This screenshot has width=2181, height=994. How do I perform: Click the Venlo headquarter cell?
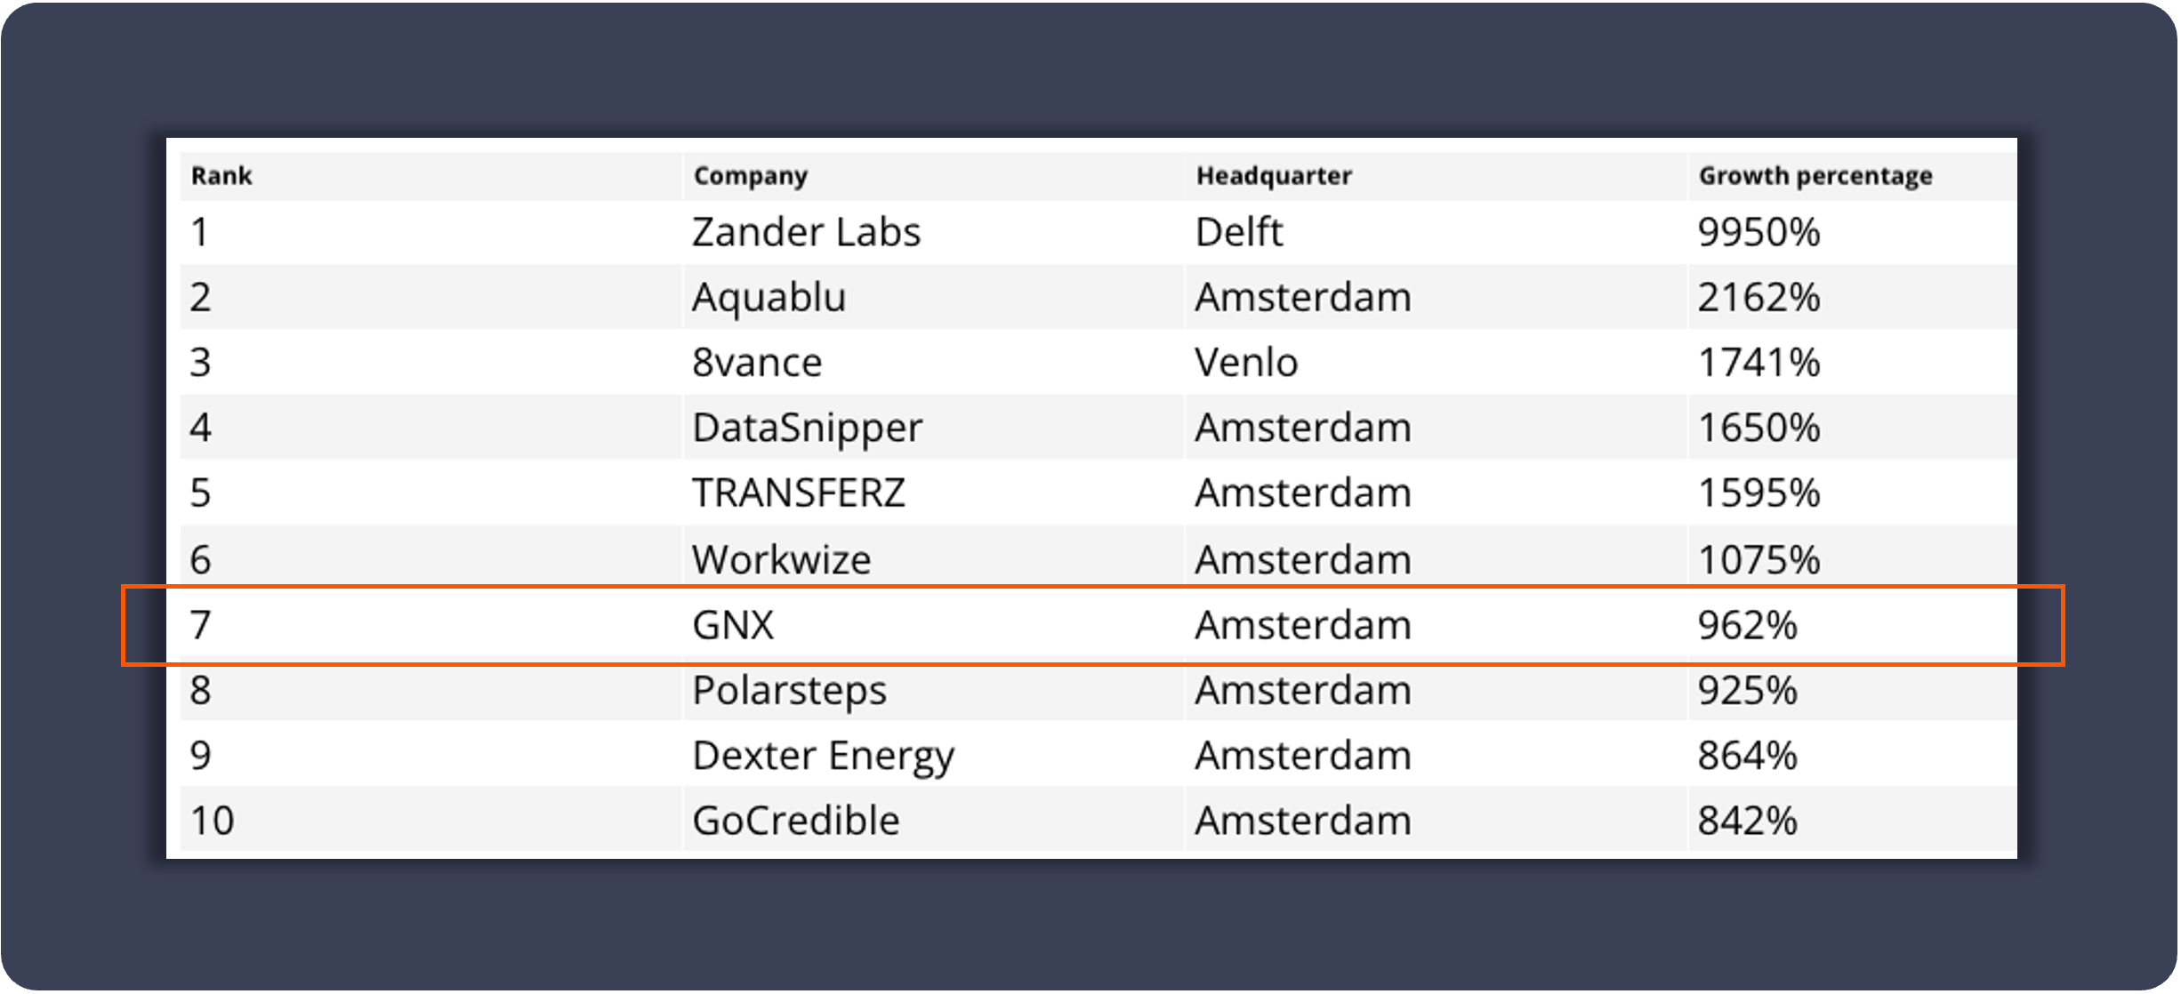pyautogui.click(x=1245, y=363)
